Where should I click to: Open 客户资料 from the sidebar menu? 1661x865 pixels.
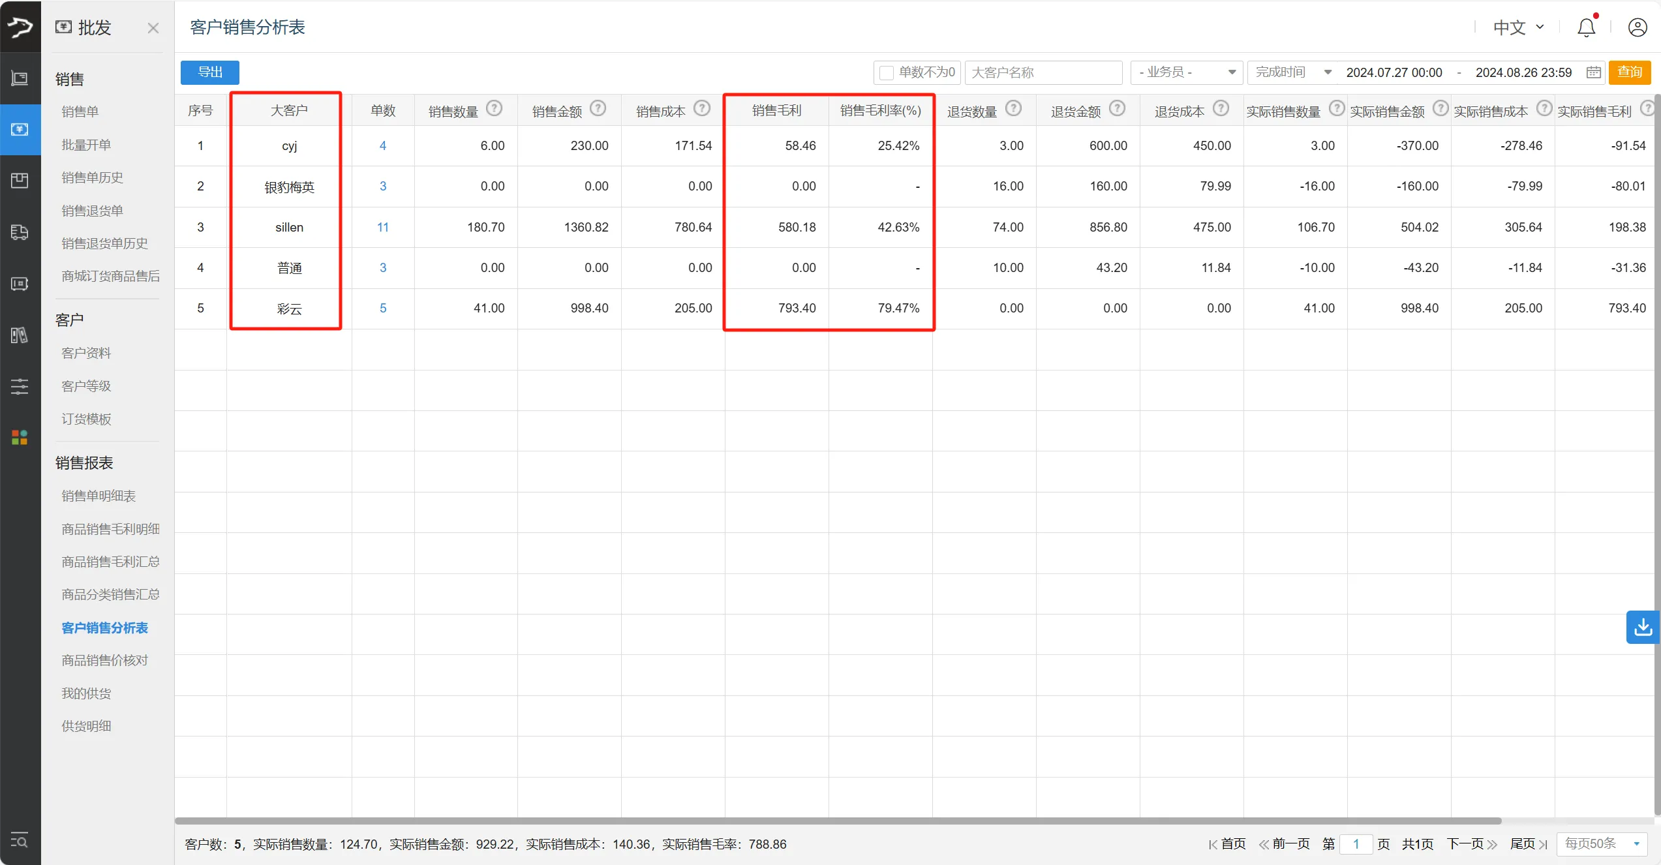[x=85, y=352]
